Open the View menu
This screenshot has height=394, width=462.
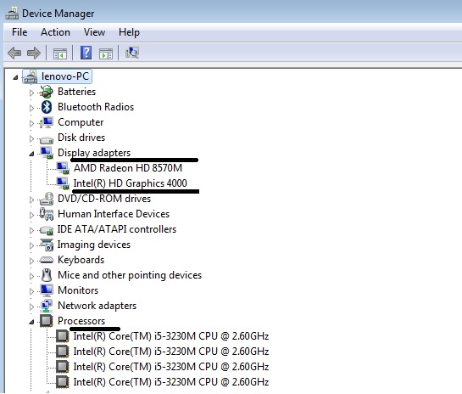point(94,32)
